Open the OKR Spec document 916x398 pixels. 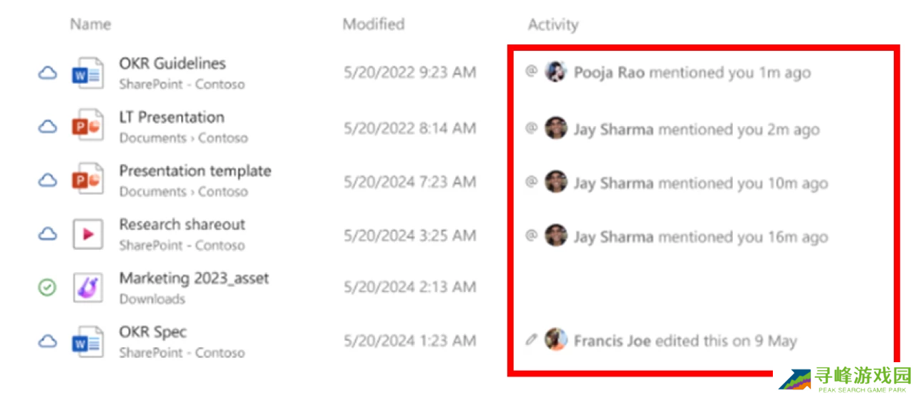pyautogui.click(x=153, y=332)
